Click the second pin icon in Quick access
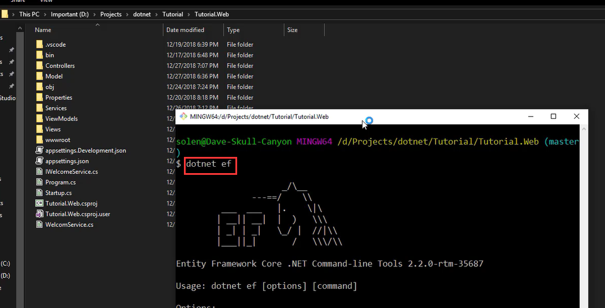605x308 pixels. click(x=12, y=62)
